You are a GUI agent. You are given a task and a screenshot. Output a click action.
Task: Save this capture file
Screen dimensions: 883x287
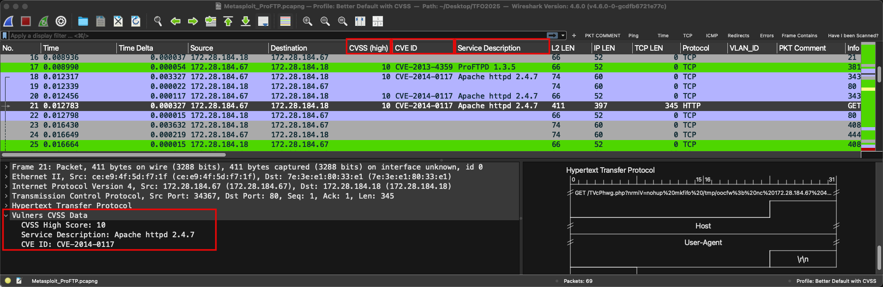tap(101, 21)
